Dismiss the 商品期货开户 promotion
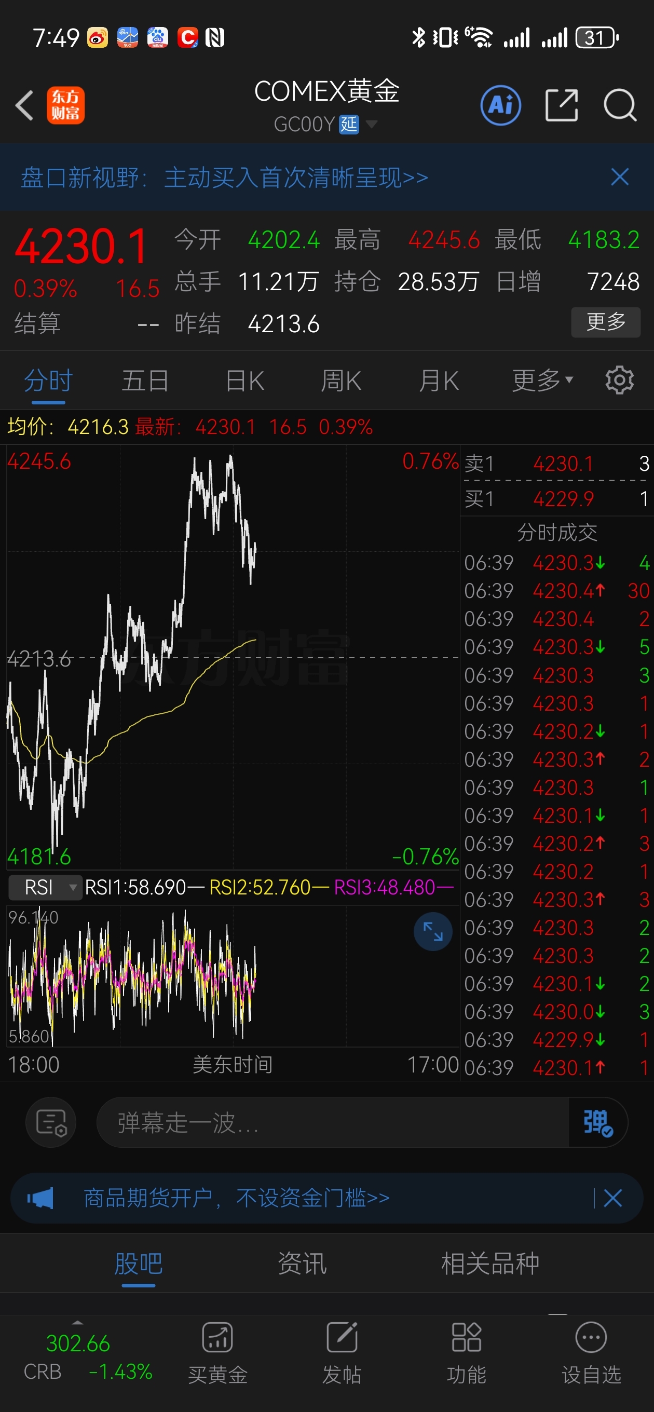 [x=612, y=1198]
